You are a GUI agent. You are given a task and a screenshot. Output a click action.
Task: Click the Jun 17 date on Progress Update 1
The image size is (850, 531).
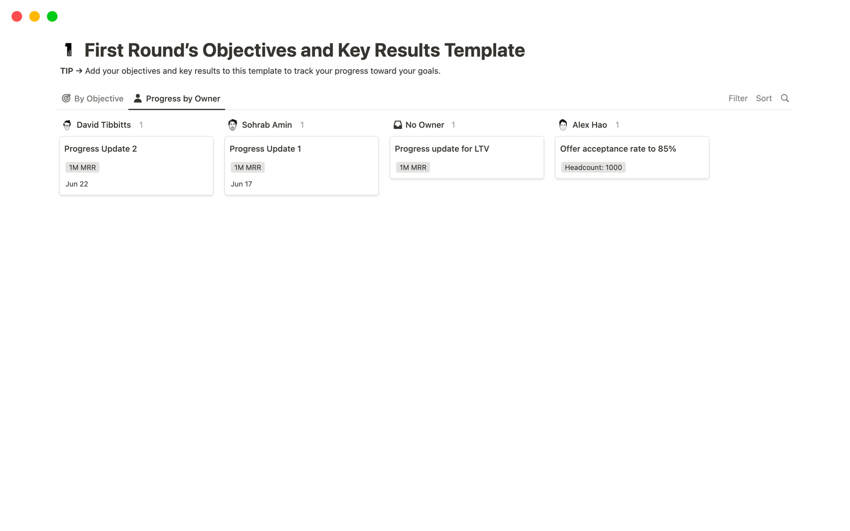click(x=241, y=184)
